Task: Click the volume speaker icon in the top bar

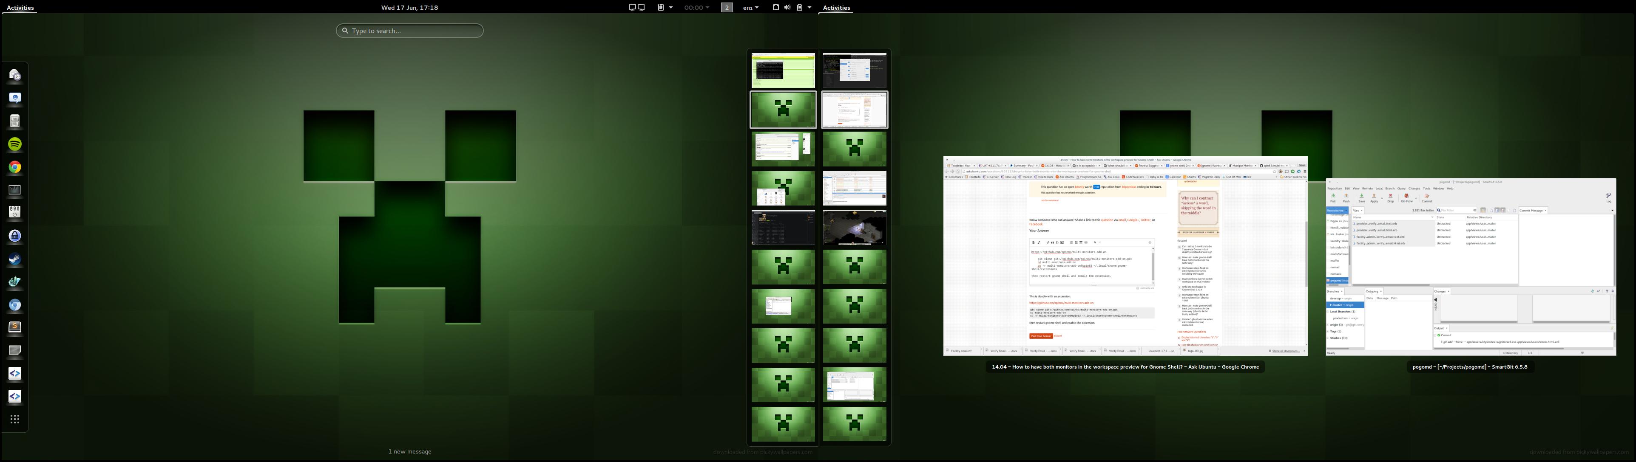Action: click(x=787, y=8)
